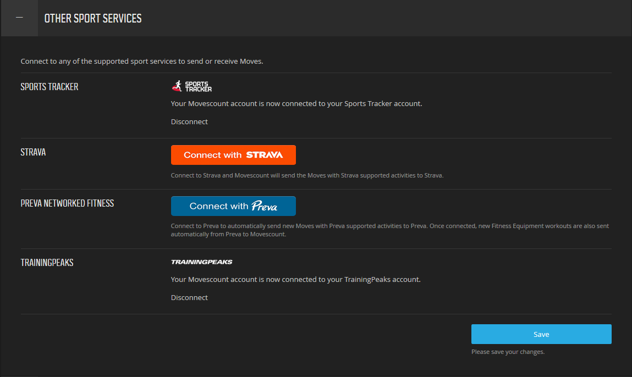Disconnect the Sports Tracker account
The height and width of the screenshot is (377, 632).
(189, 121)
